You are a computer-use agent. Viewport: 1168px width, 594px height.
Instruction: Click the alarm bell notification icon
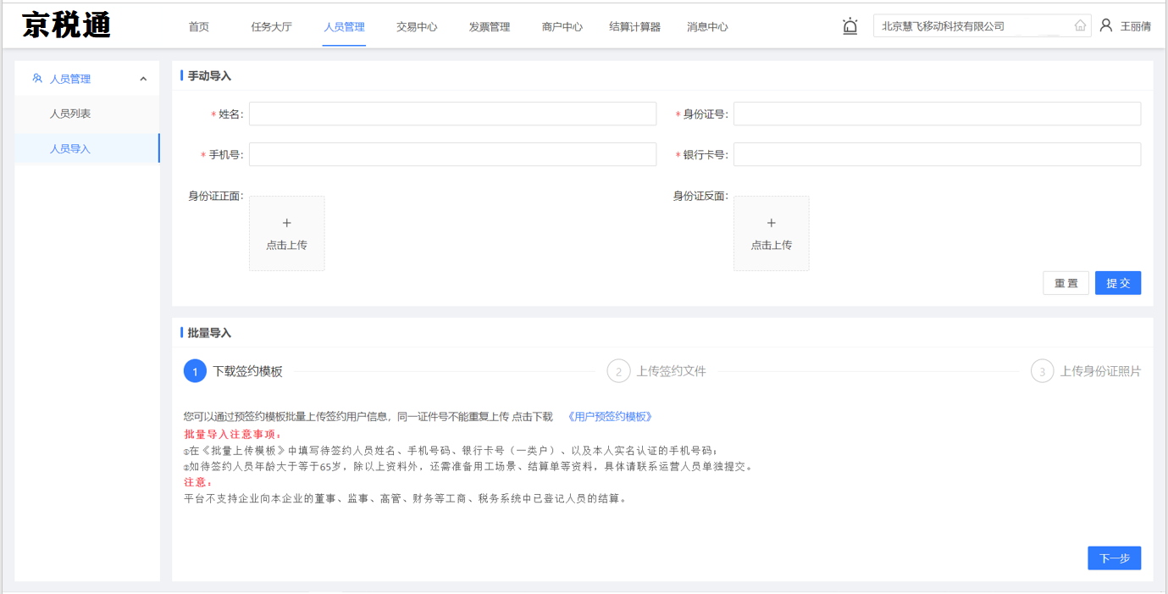(x=850, y=26)
